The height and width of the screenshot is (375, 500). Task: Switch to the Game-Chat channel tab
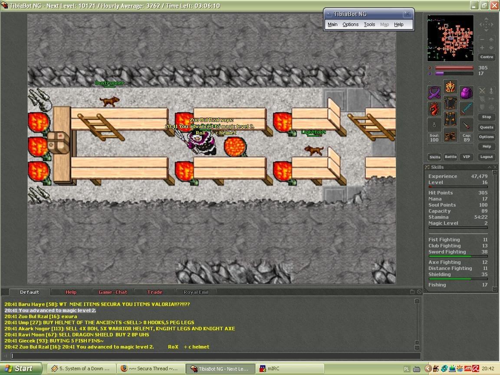click(113, 292)
